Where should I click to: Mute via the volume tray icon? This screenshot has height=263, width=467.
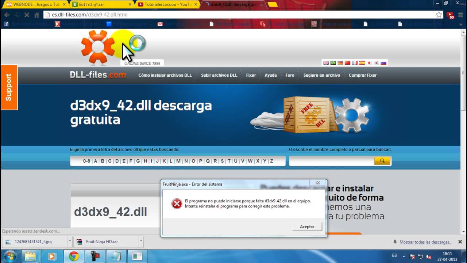coord(429,256)
